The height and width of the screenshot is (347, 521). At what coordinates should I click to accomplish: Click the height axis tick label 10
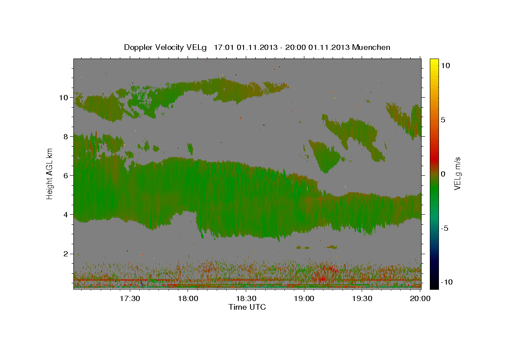pyautogui.click(x=64, y=97)
